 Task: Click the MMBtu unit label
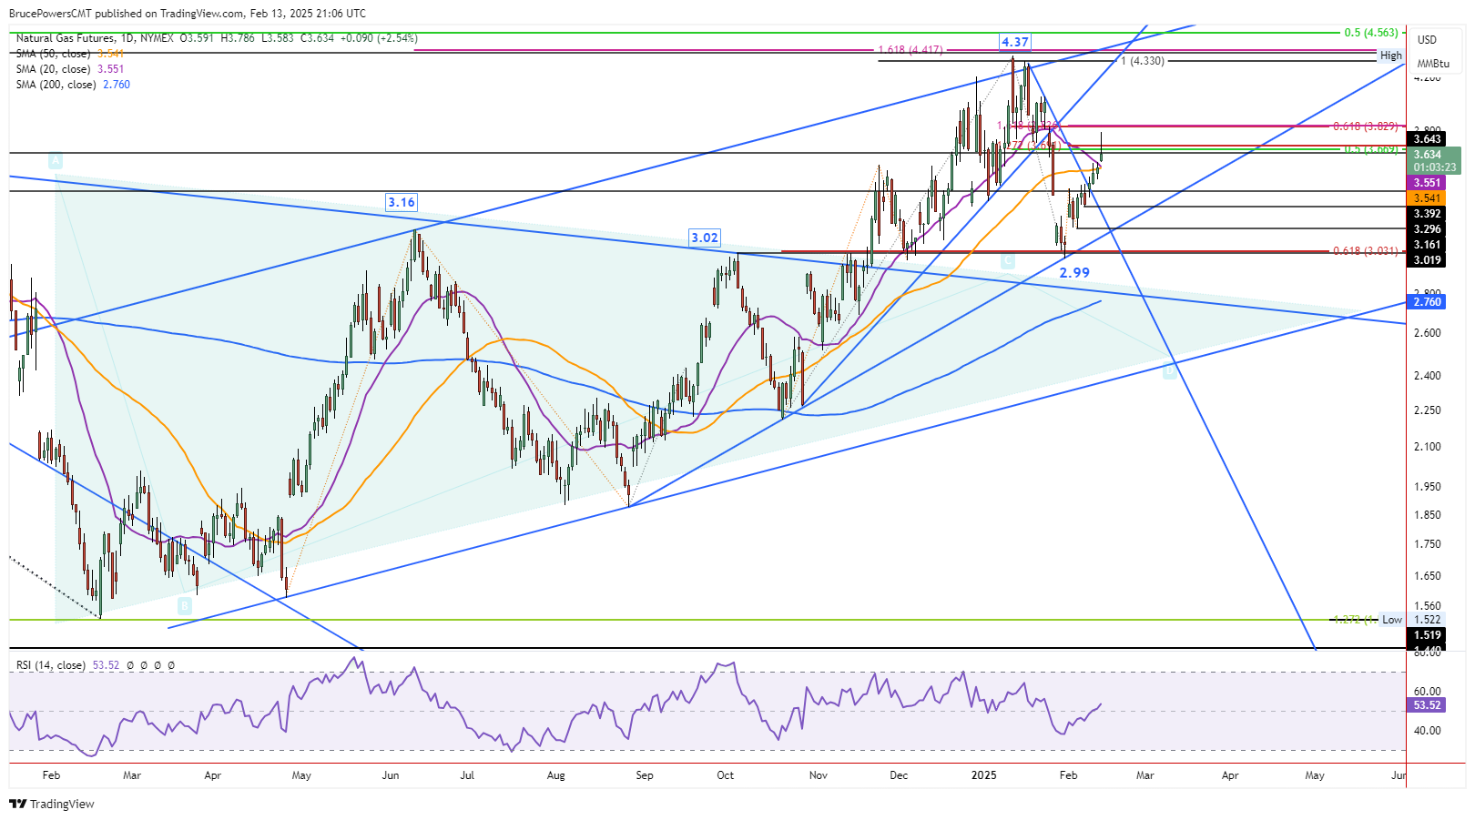(1433, 64)
